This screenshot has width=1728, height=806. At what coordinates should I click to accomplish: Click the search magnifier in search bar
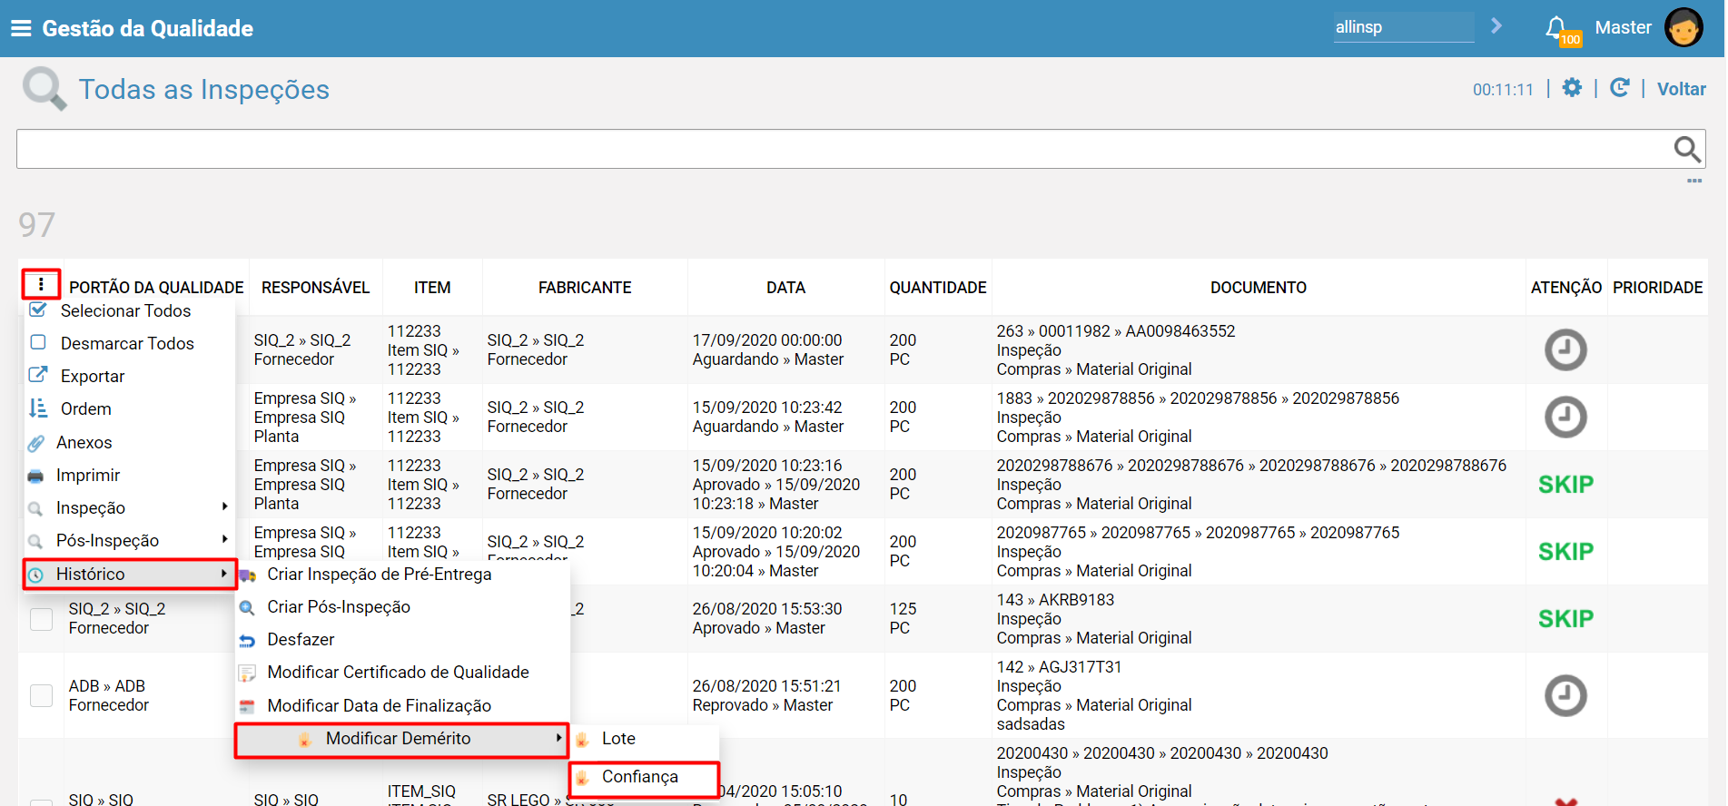coord(1686,149)
